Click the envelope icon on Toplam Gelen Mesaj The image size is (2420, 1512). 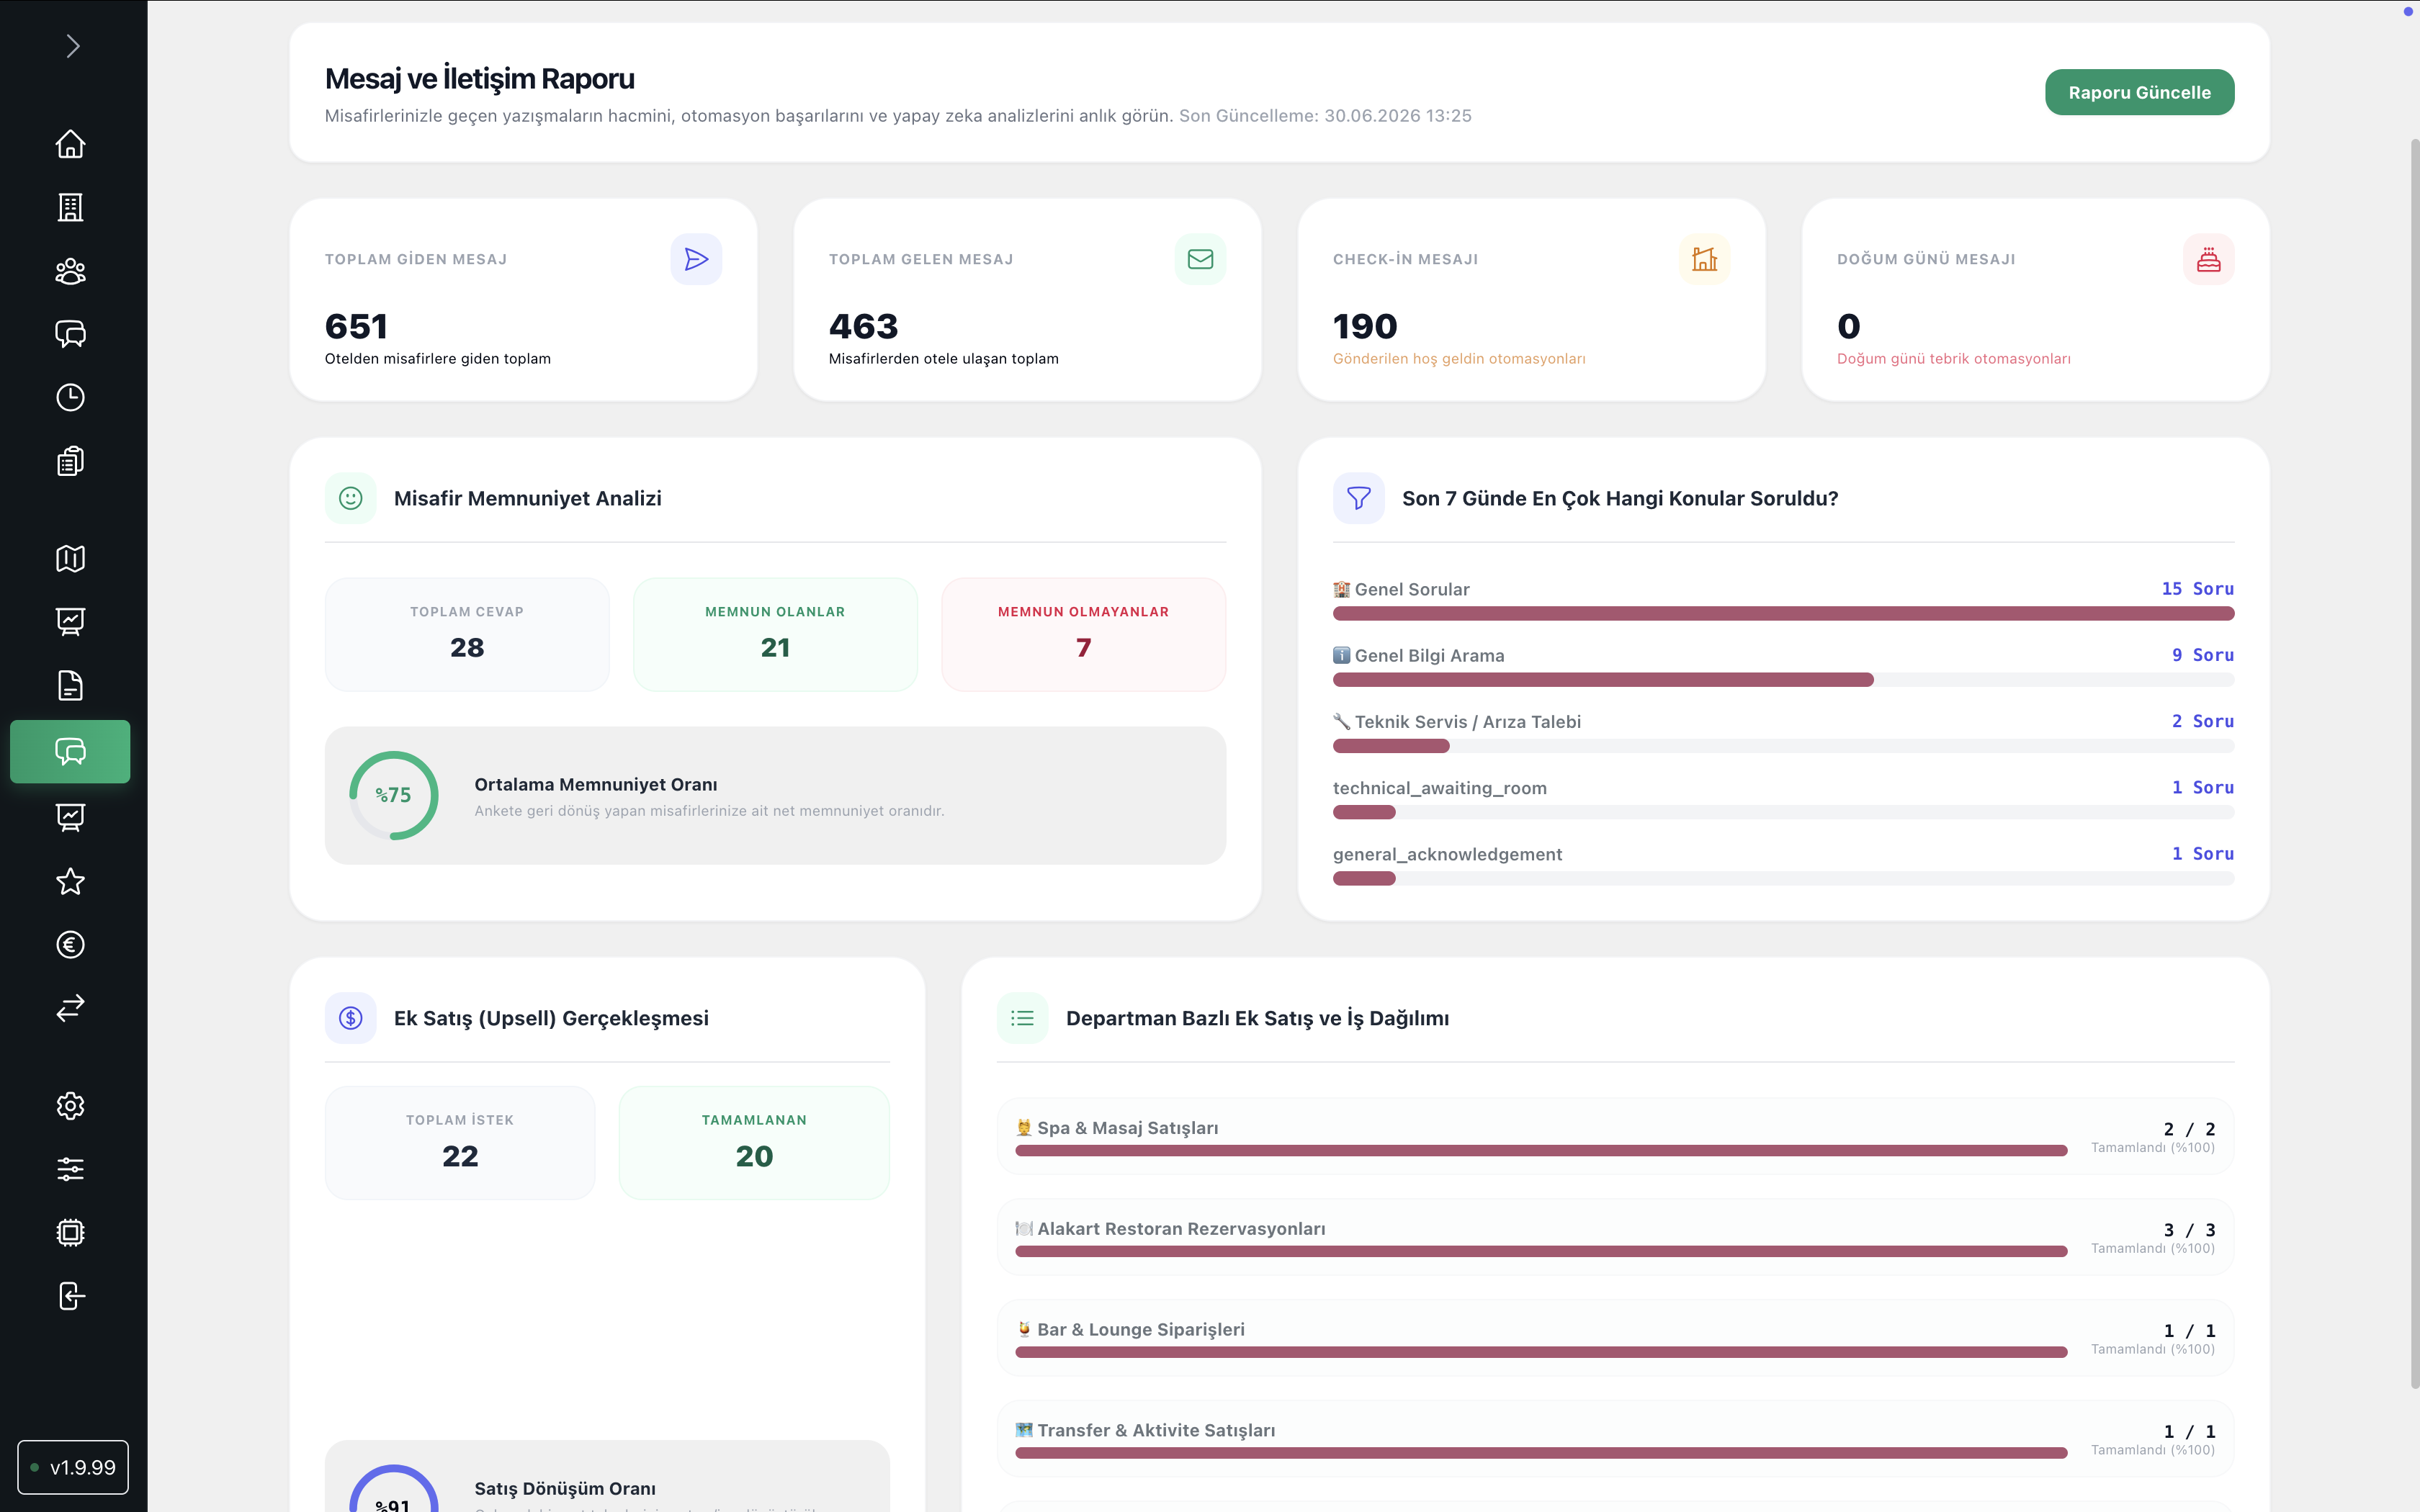coord(1200,259)
